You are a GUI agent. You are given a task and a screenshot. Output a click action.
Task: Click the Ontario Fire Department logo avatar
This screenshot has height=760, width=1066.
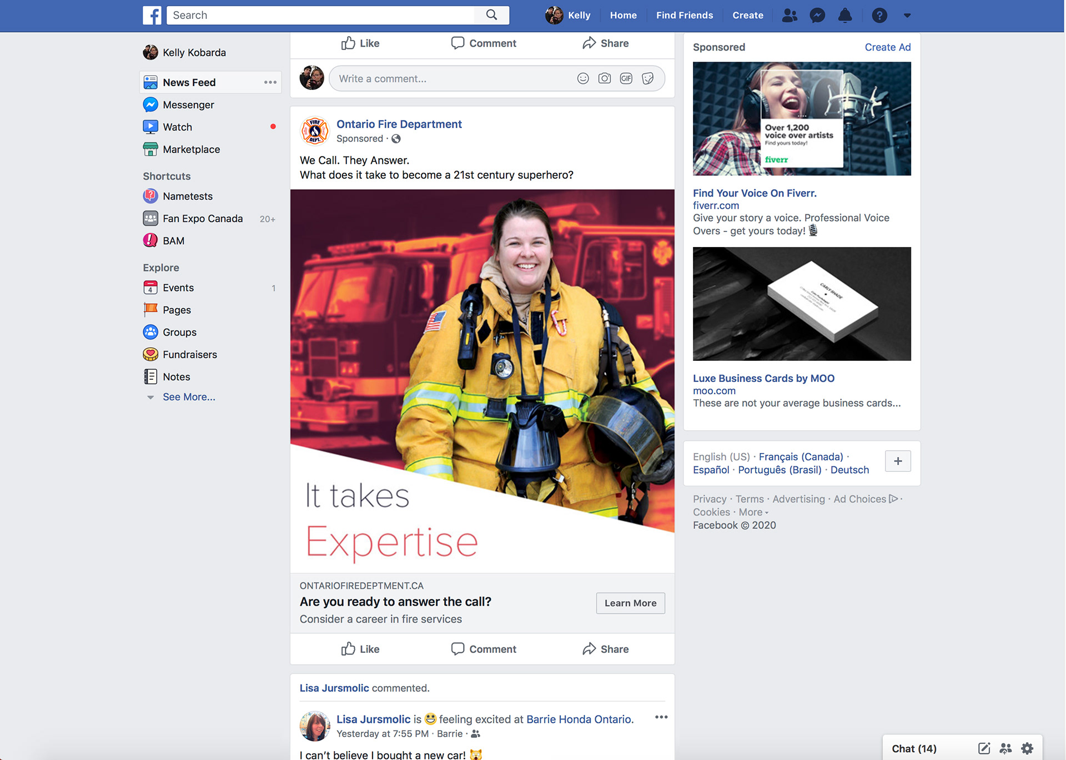pos(314,131)
